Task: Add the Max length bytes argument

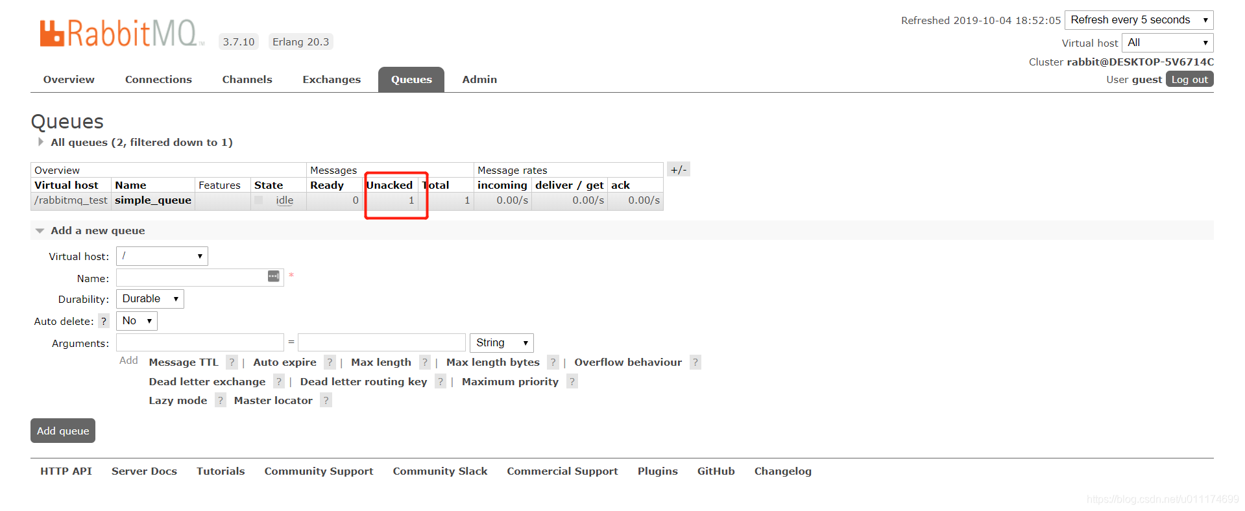Action: tap(493, 362)
